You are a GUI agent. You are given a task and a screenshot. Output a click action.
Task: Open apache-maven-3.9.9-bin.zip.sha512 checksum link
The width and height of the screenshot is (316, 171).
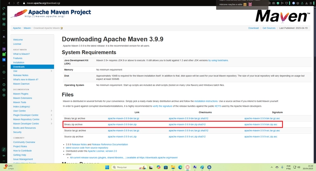[x=187, y=125]
